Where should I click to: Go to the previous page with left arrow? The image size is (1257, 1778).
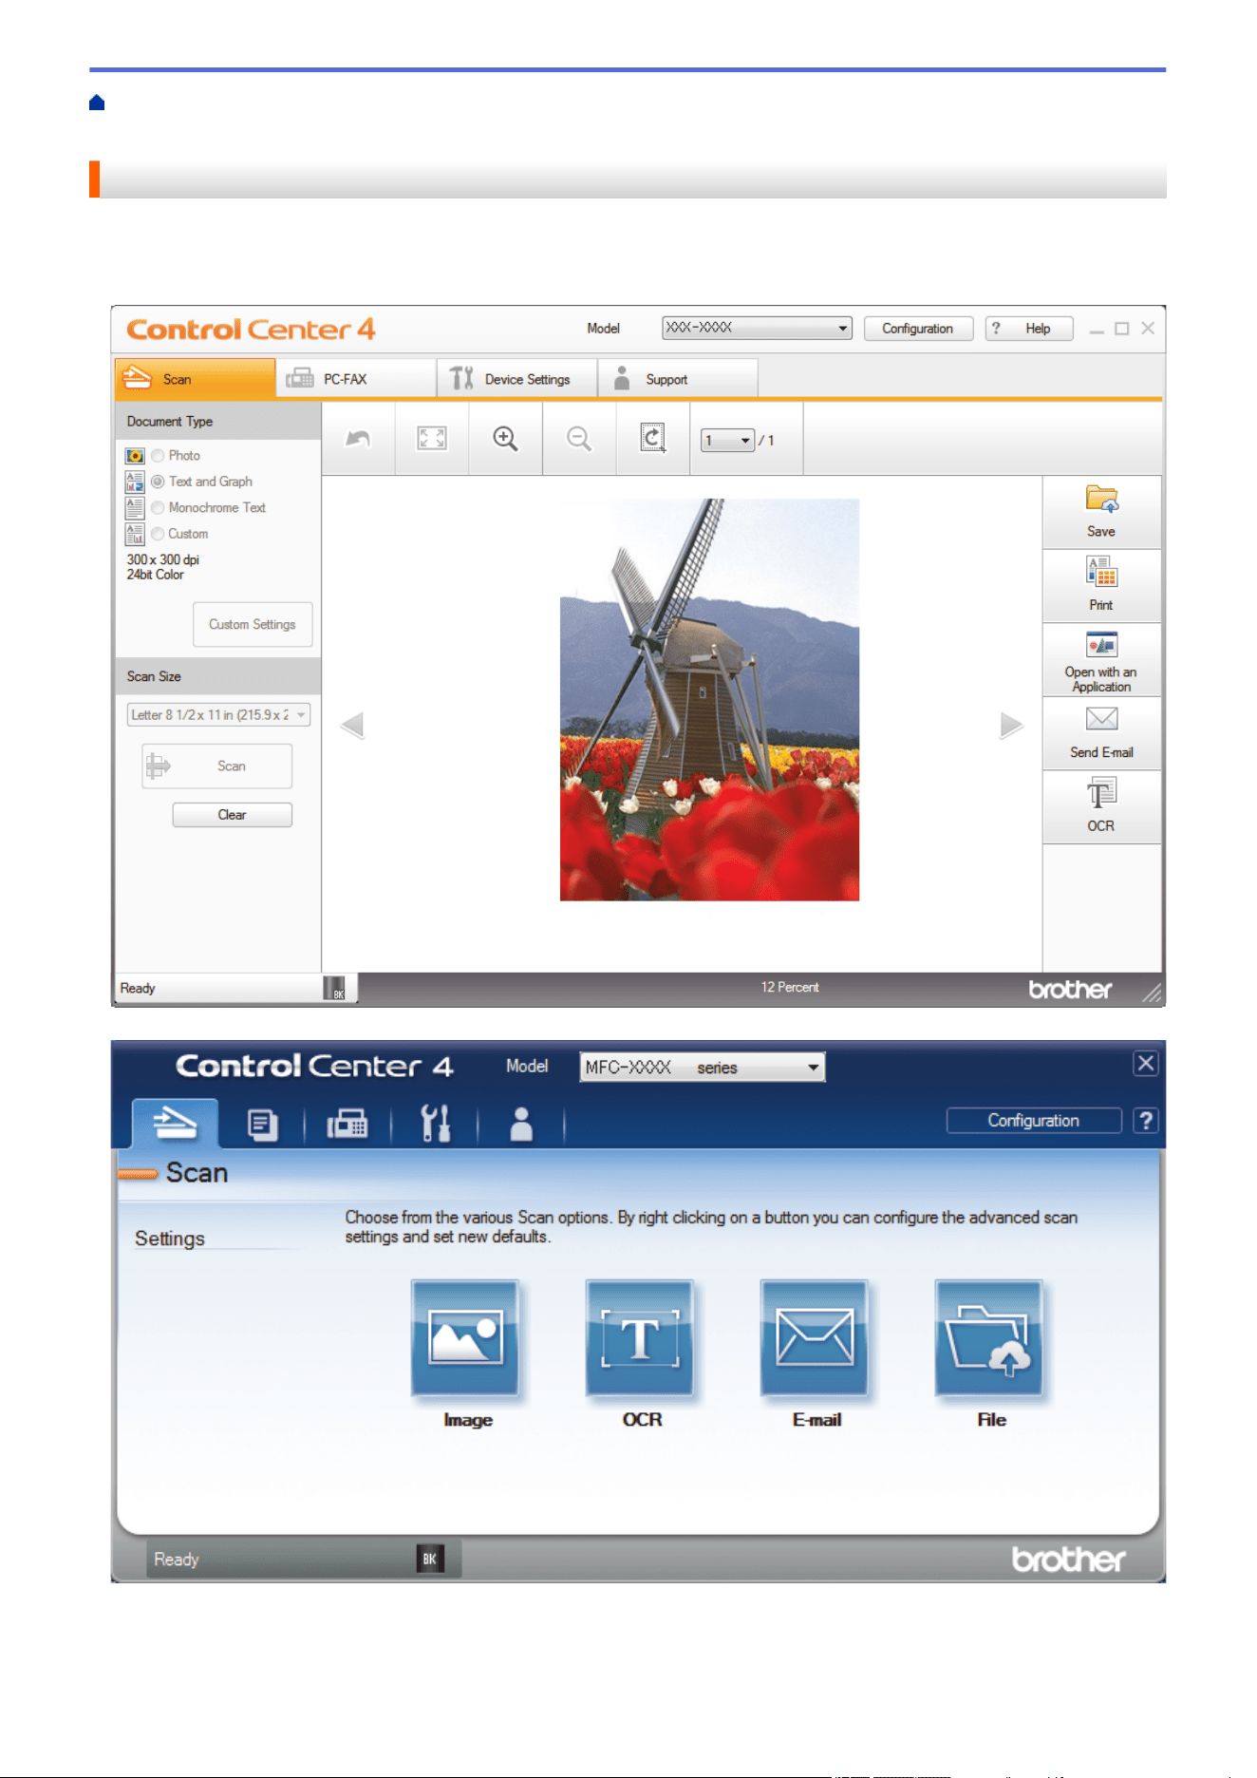coord(352,726)
